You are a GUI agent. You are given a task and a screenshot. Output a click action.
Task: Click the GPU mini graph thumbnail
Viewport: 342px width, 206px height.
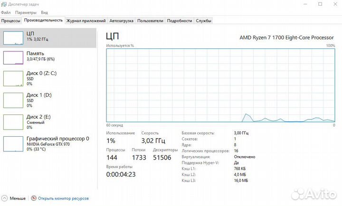pos(13,144)
